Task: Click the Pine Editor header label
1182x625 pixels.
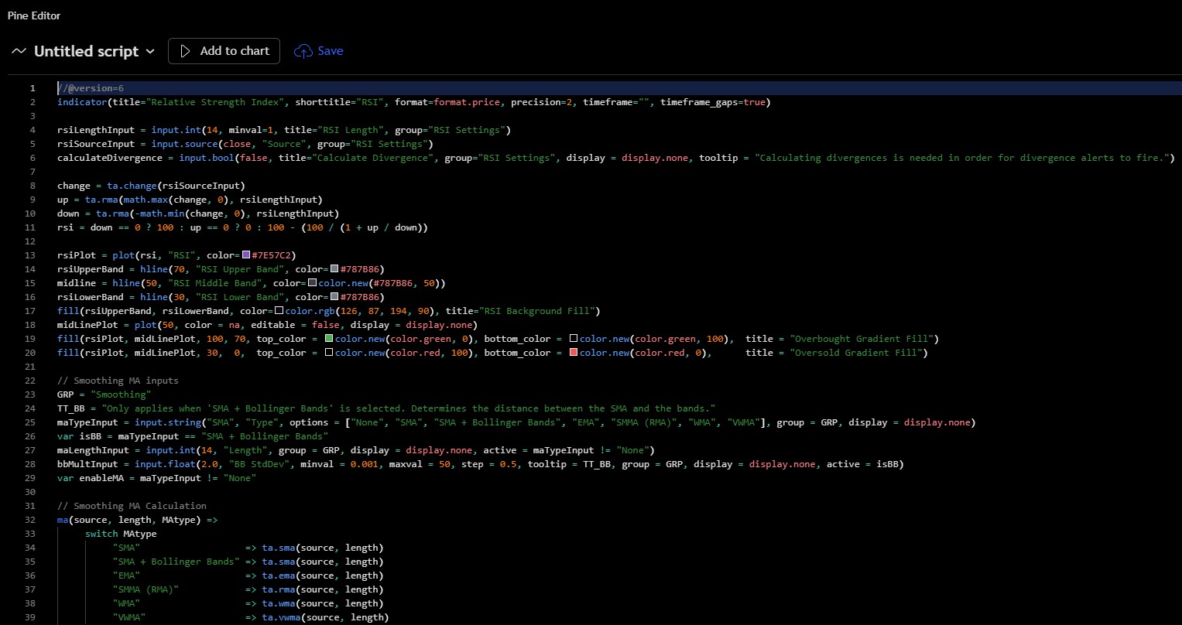Action: click(34, 15)
